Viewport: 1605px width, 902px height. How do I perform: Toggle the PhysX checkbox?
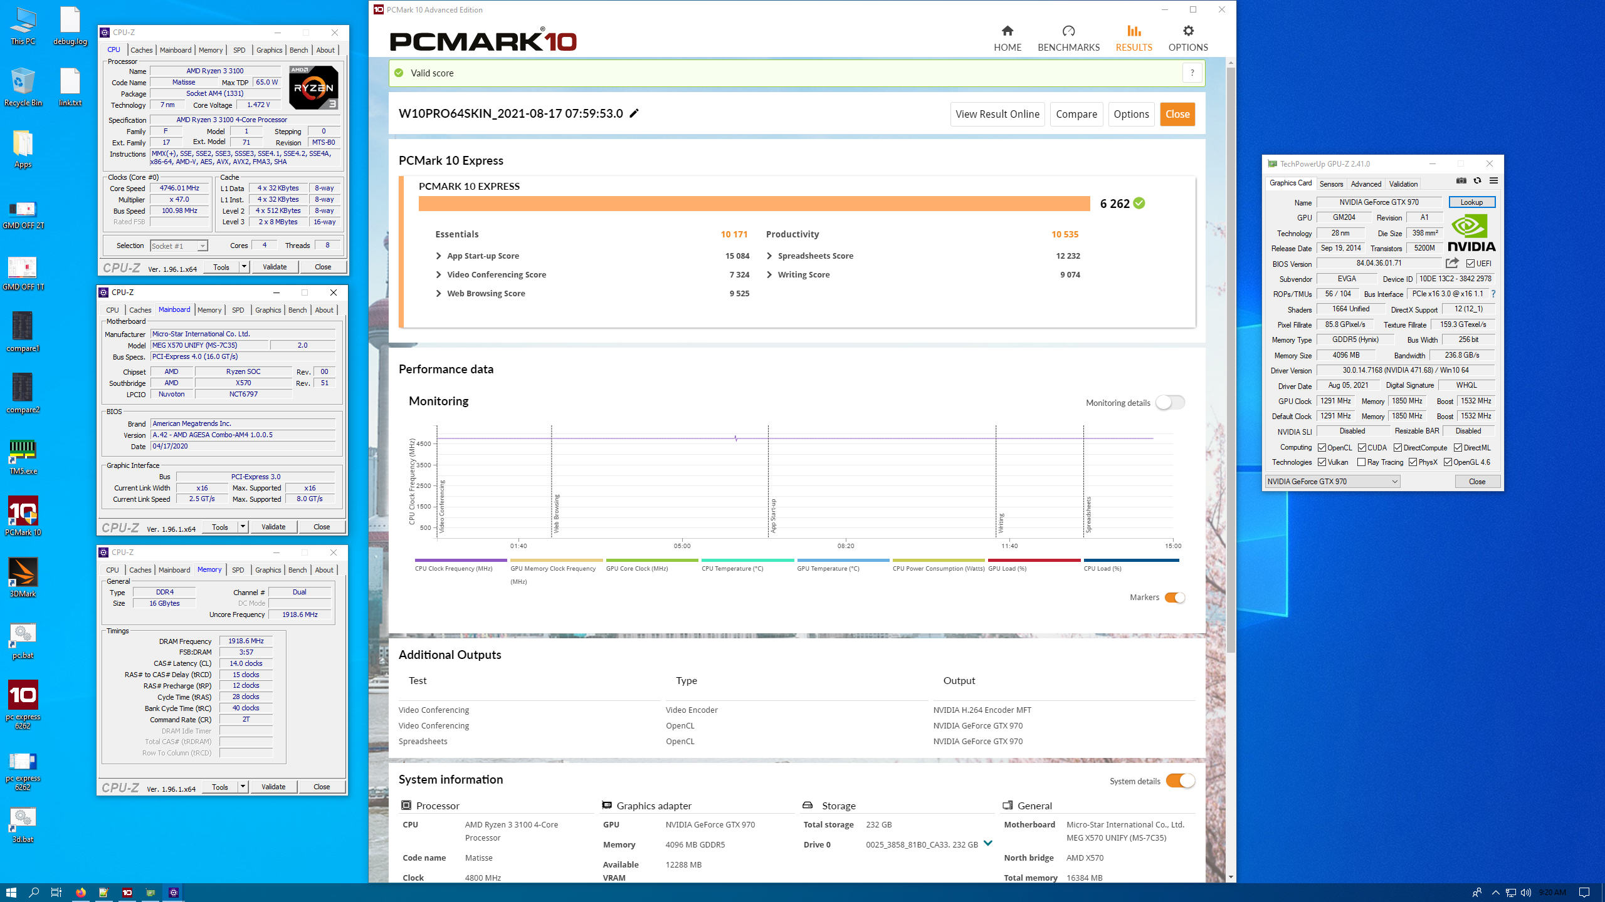pos(1413,462)
